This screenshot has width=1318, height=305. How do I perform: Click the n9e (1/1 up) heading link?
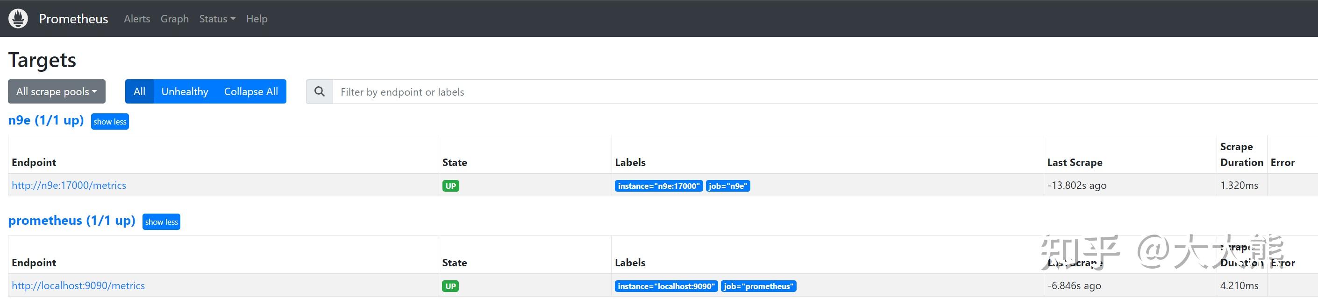[46, 120]
